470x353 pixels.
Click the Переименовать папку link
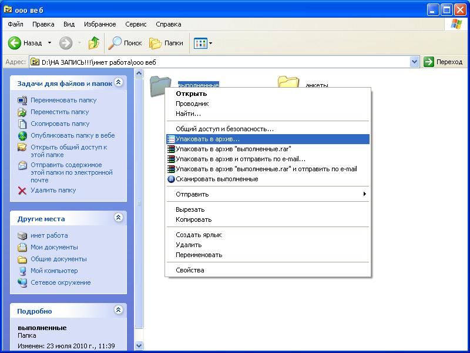[63, 100]
